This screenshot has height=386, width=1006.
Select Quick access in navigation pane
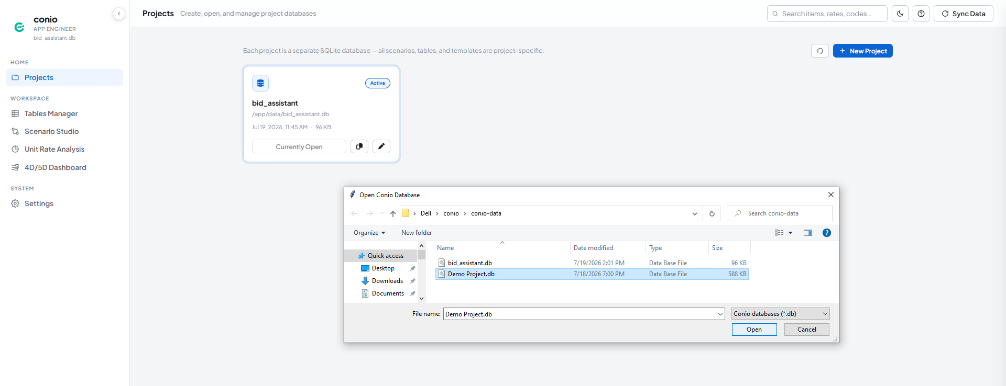(381, 256)
